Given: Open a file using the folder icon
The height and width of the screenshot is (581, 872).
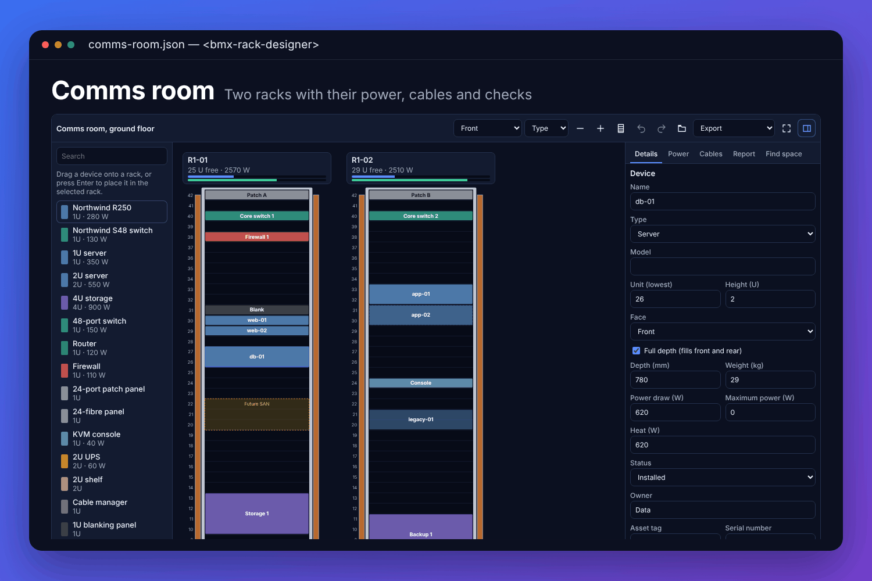Looking at the screenshot, I should [x=682, y=128].
